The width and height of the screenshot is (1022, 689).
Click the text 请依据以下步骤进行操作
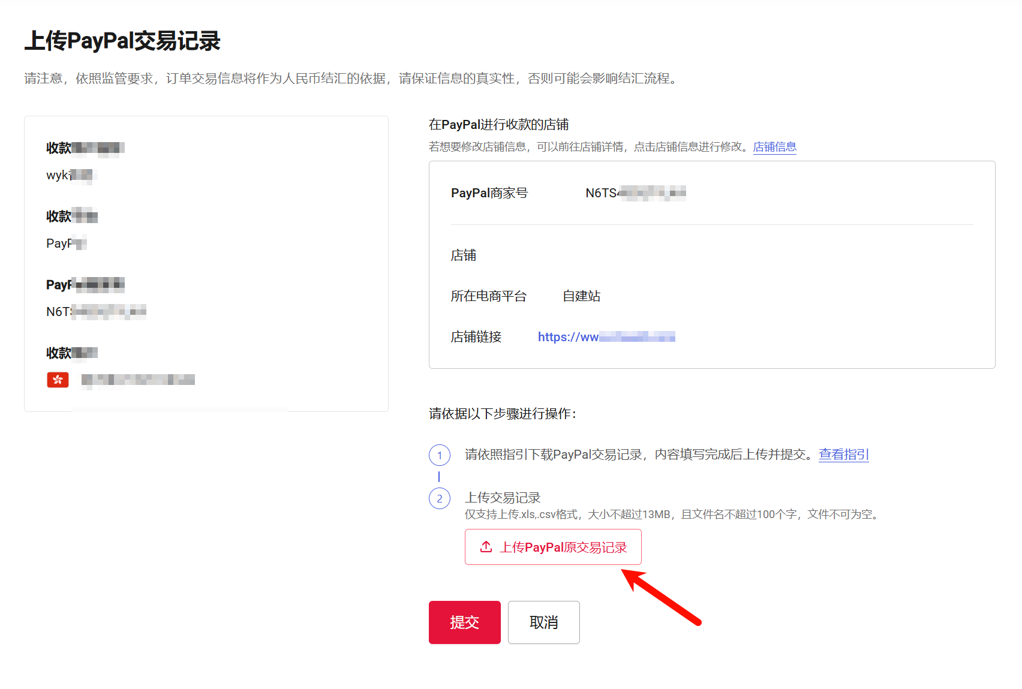[503, 414]
